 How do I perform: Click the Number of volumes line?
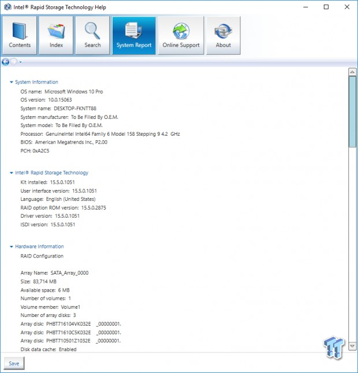46,299
